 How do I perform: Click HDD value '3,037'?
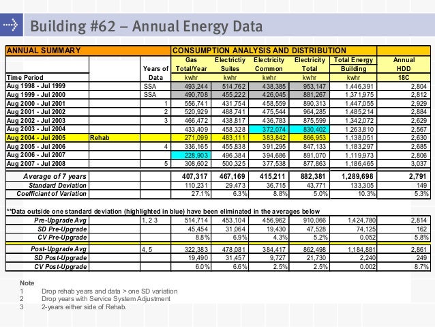pos(419,164)
